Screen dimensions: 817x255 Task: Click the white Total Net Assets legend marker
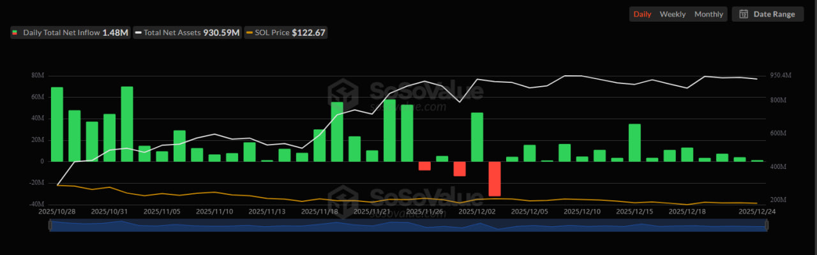137,33
